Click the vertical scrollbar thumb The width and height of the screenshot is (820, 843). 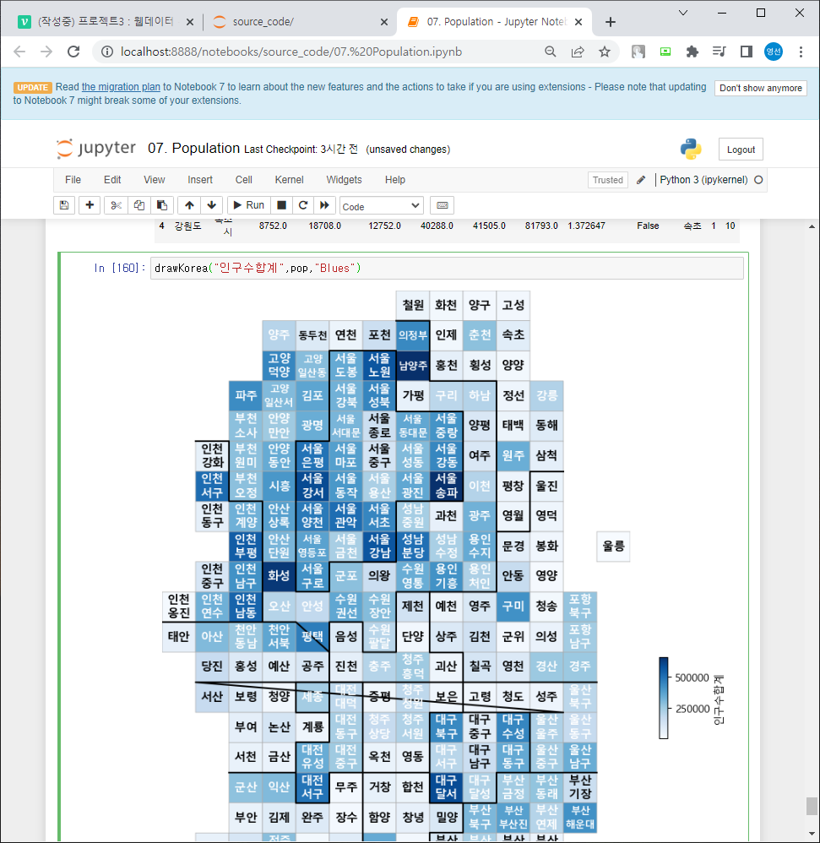pos(812,807)
